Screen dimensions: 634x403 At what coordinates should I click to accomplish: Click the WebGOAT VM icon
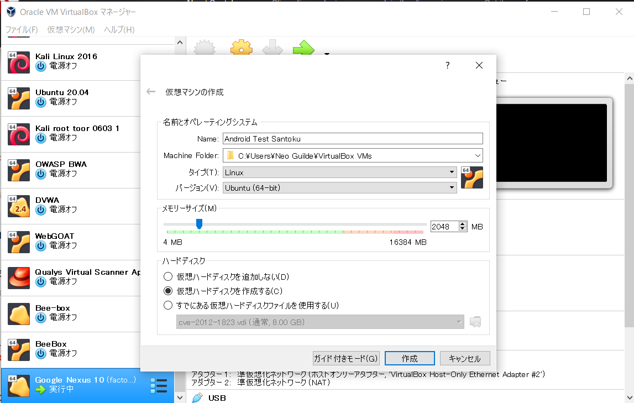(x=19, y=242)
